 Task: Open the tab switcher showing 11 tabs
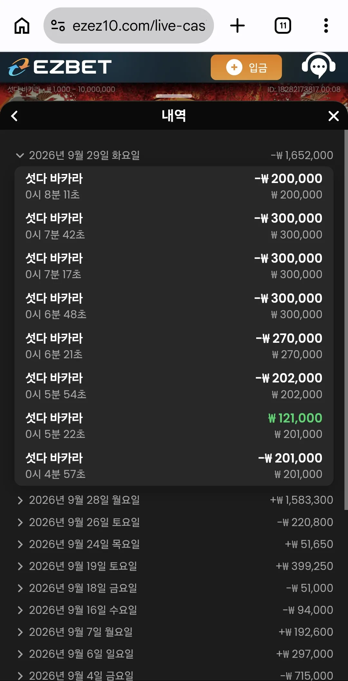pos(283,25)
